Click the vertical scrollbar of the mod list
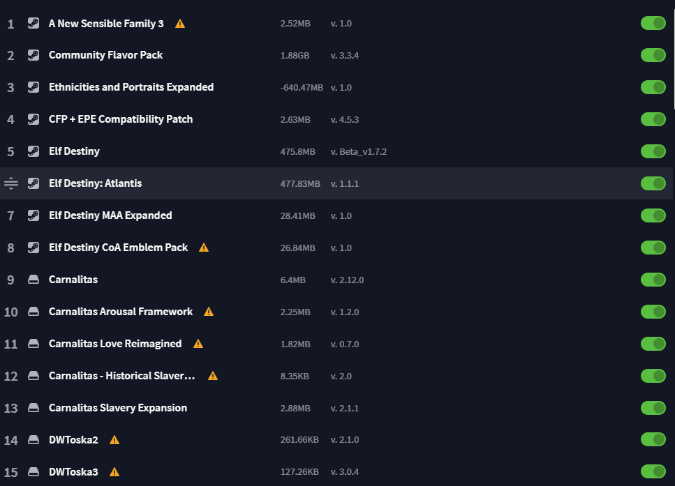This screenshot has width=675, height=486. (674, 54)
